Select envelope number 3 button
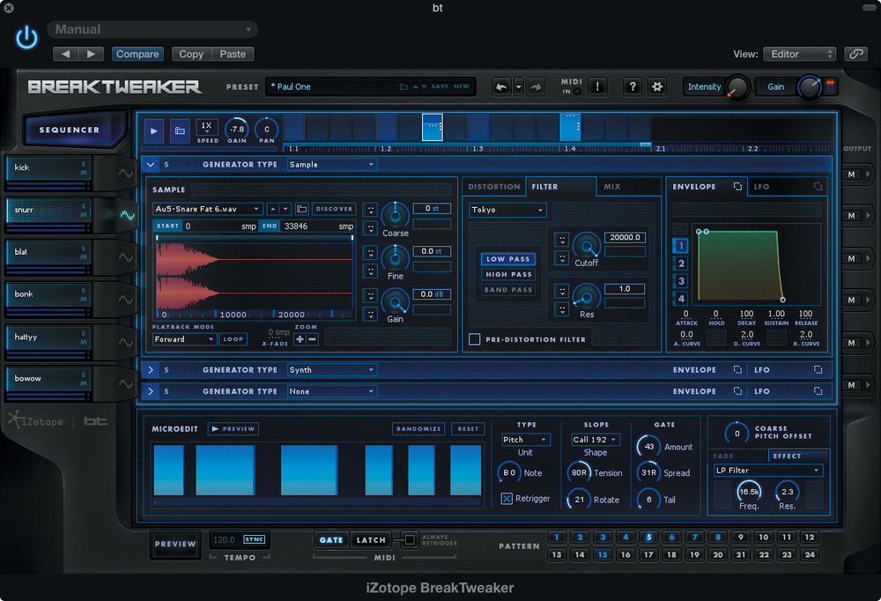This screenshot has width=881, height=601. [680, 280]
